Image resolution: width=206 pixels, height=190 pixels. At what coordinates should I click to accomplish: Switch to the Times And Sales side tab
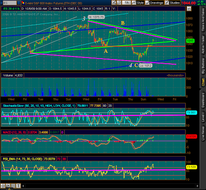[203, 20]
